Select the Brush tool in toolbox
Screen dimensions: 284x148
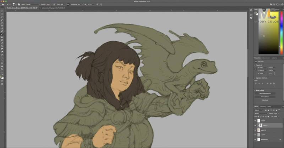[2, 34]
